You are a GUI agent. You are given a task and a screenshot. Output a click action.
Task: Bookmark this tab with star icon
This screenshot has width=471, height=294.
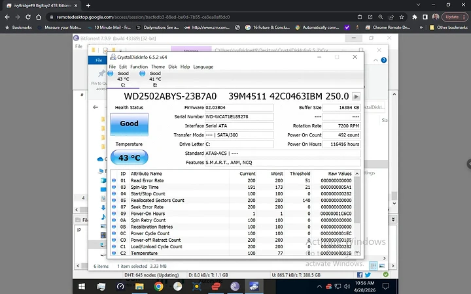click(x=402, y=17)
